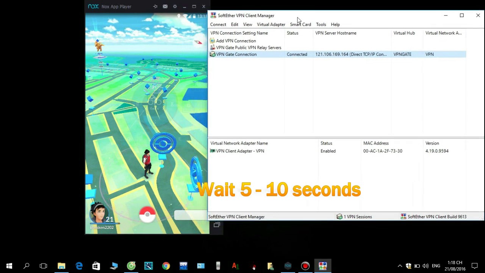Open the Help menu
The height and width of the screenshot is (273, 485).
(335, 24)
